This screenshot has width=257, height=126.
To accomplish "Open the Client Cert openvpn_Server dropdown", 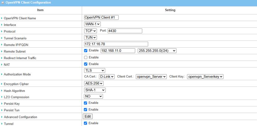I will pyautogui.click(x=151, y=77).
